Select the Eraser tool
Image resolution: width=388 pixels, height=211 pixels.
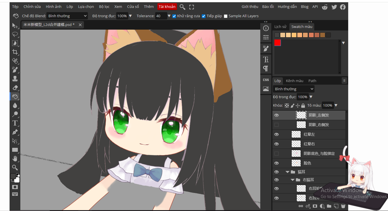coord(15,87)
